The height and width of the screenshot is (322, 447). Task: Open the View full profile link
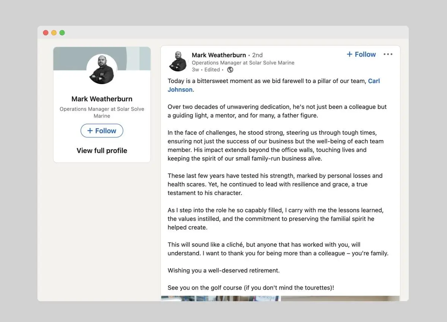click(x=102, y=150)
